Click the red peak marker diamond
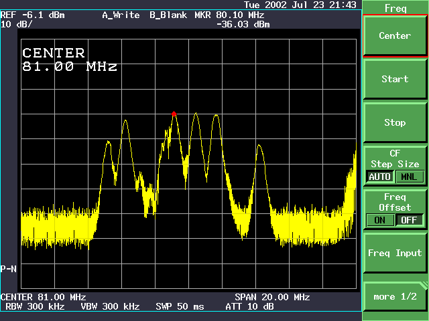429x321 pixels. point(174,114)
